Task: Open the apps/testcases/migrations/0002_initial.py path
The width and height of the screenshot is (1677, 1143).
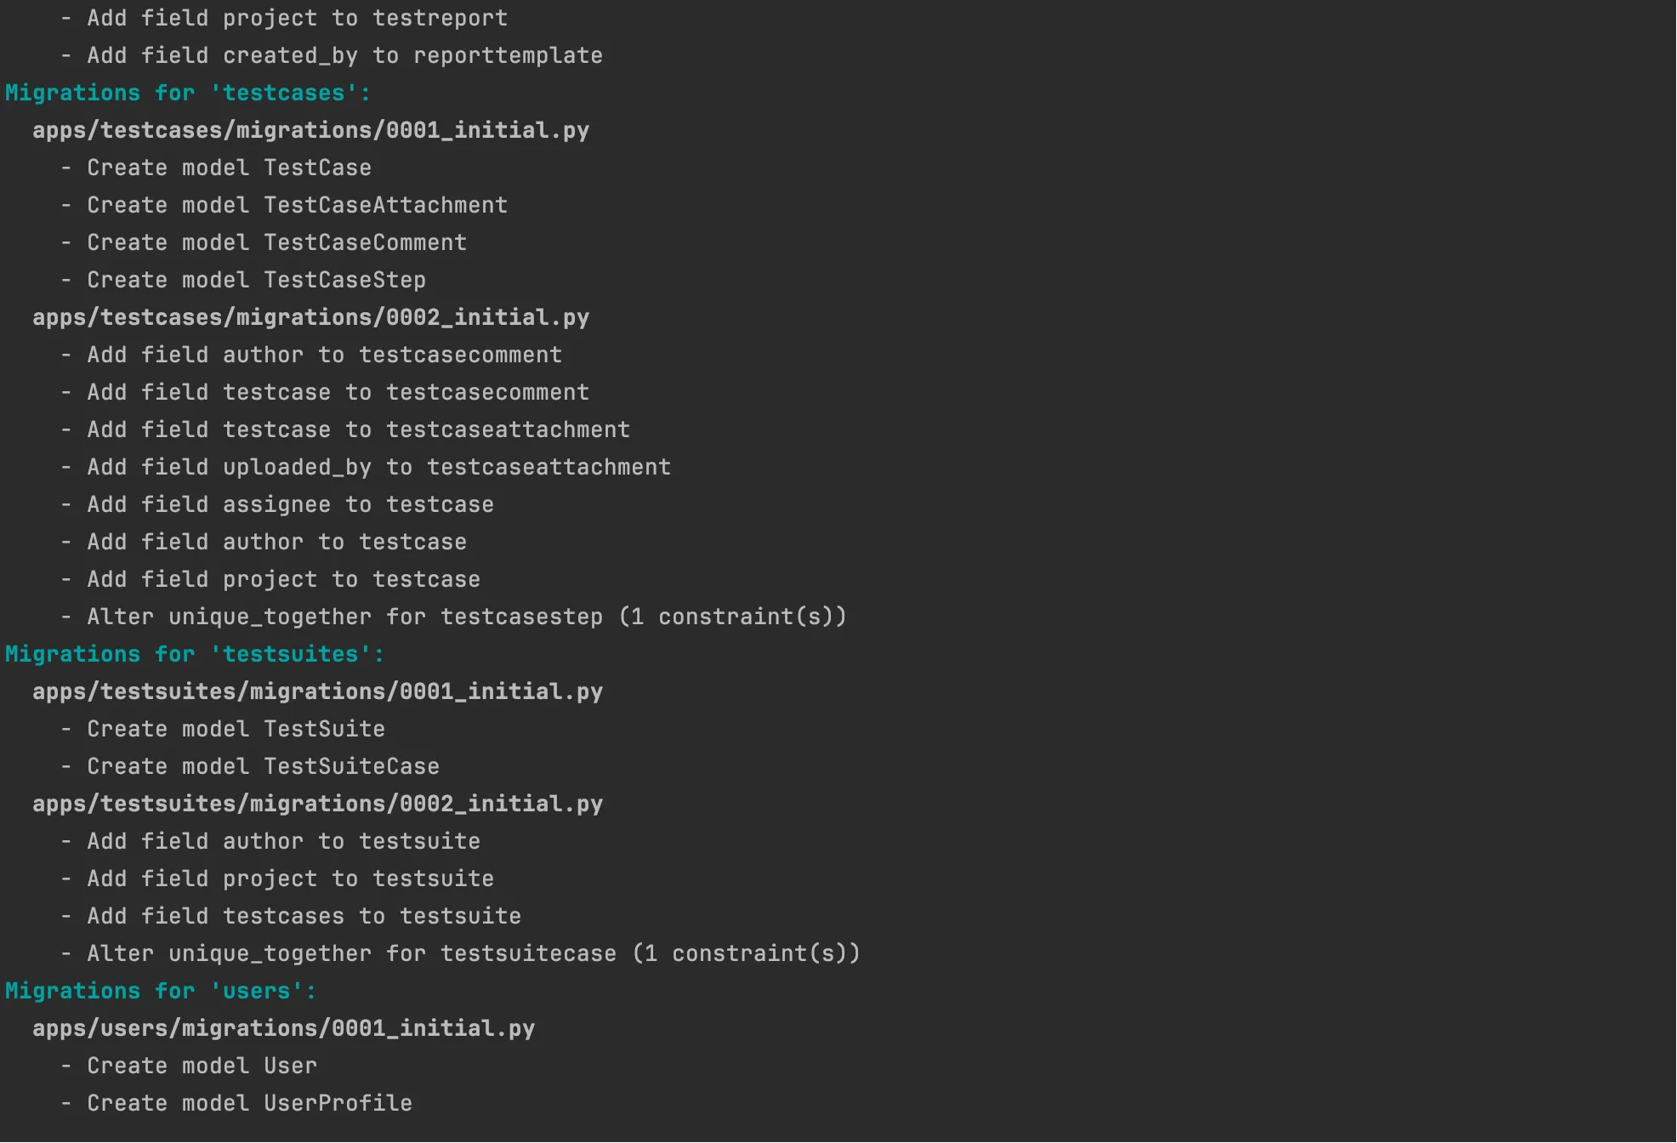Action: [310, 317]
